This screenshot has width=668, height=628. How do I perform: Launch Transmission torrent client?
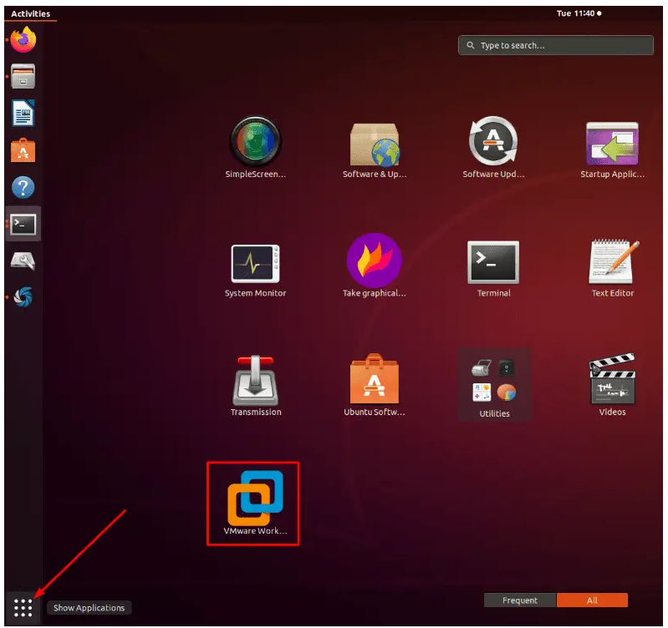click(x=255, y=385)
